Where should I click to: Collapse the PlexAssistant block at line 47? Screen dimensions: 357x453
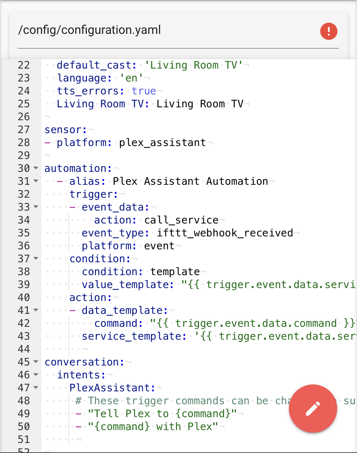36,388
